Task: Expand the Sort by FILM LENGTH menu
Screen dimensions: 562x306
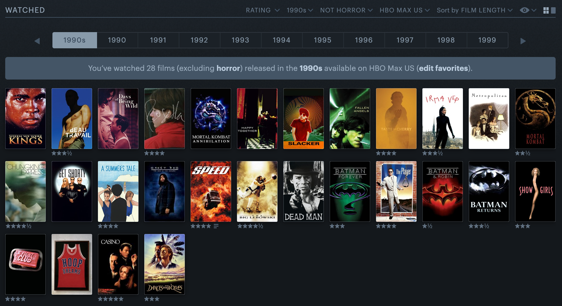Action: point(475,10)
